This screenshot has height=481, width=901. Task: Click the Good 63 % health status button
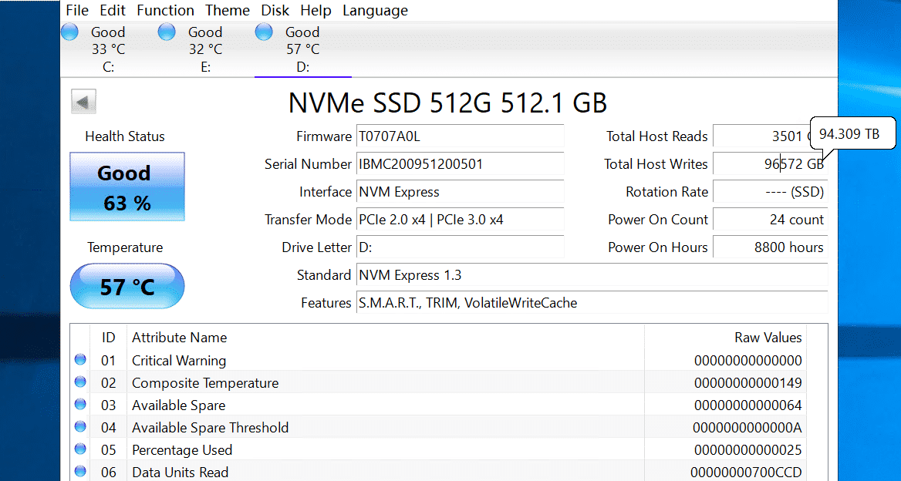(x=127, y=187)
